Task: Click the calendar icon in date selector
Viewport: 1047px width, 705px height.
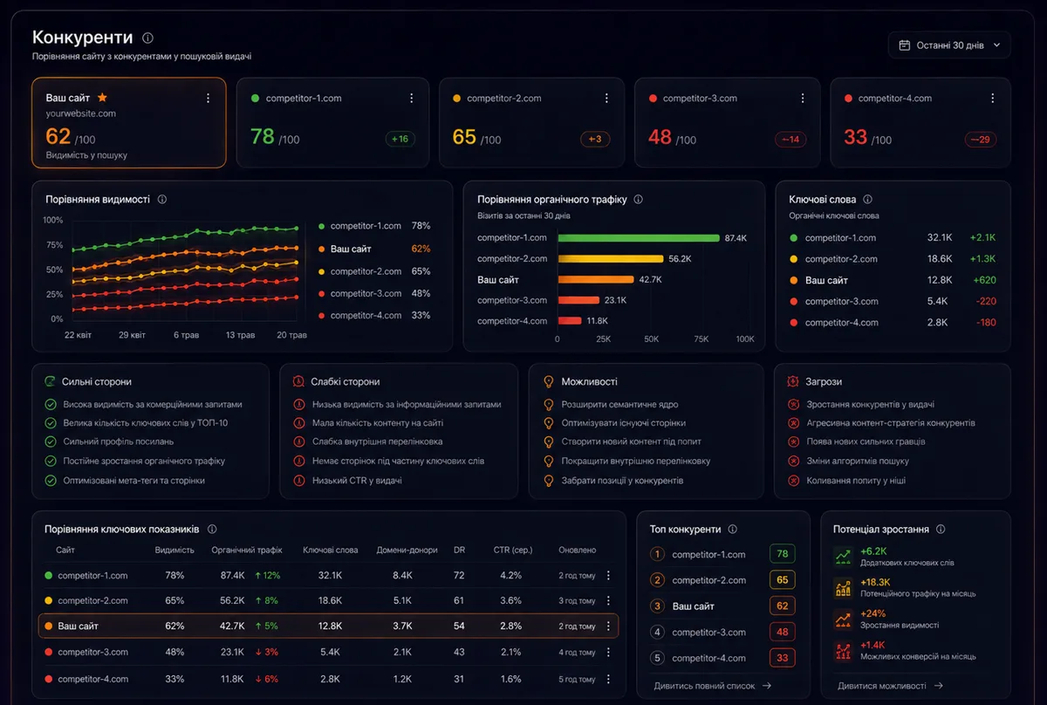Action: (x=904, y=45)
